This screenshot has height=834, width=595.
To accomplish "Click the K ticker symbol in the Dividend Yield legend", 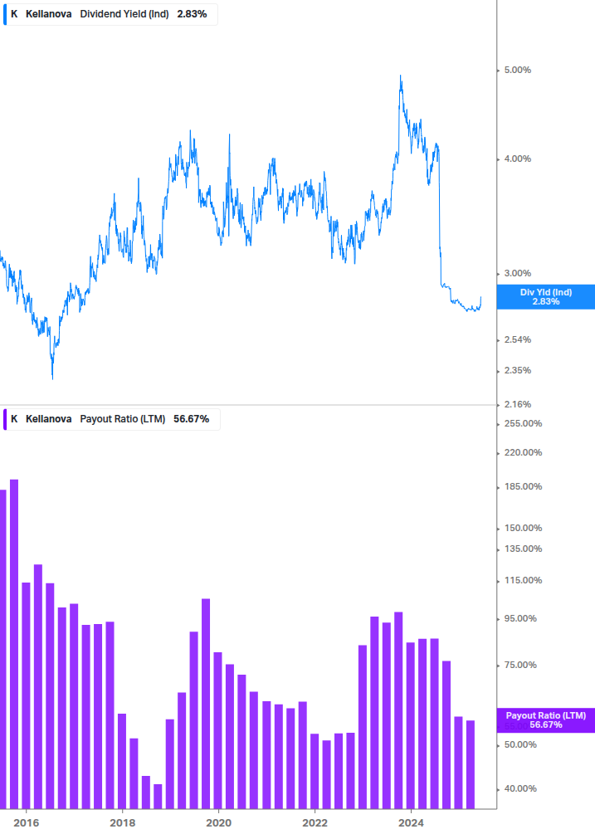I will (14, 14).
